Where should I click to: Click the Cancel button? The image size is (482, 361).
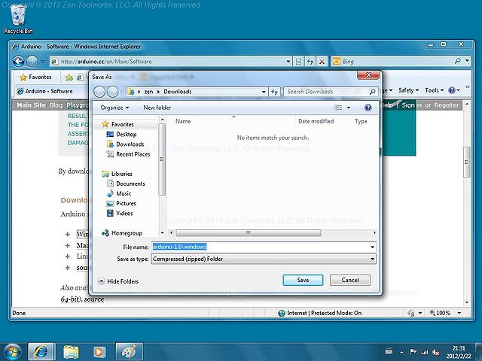[x=349, y=280]
